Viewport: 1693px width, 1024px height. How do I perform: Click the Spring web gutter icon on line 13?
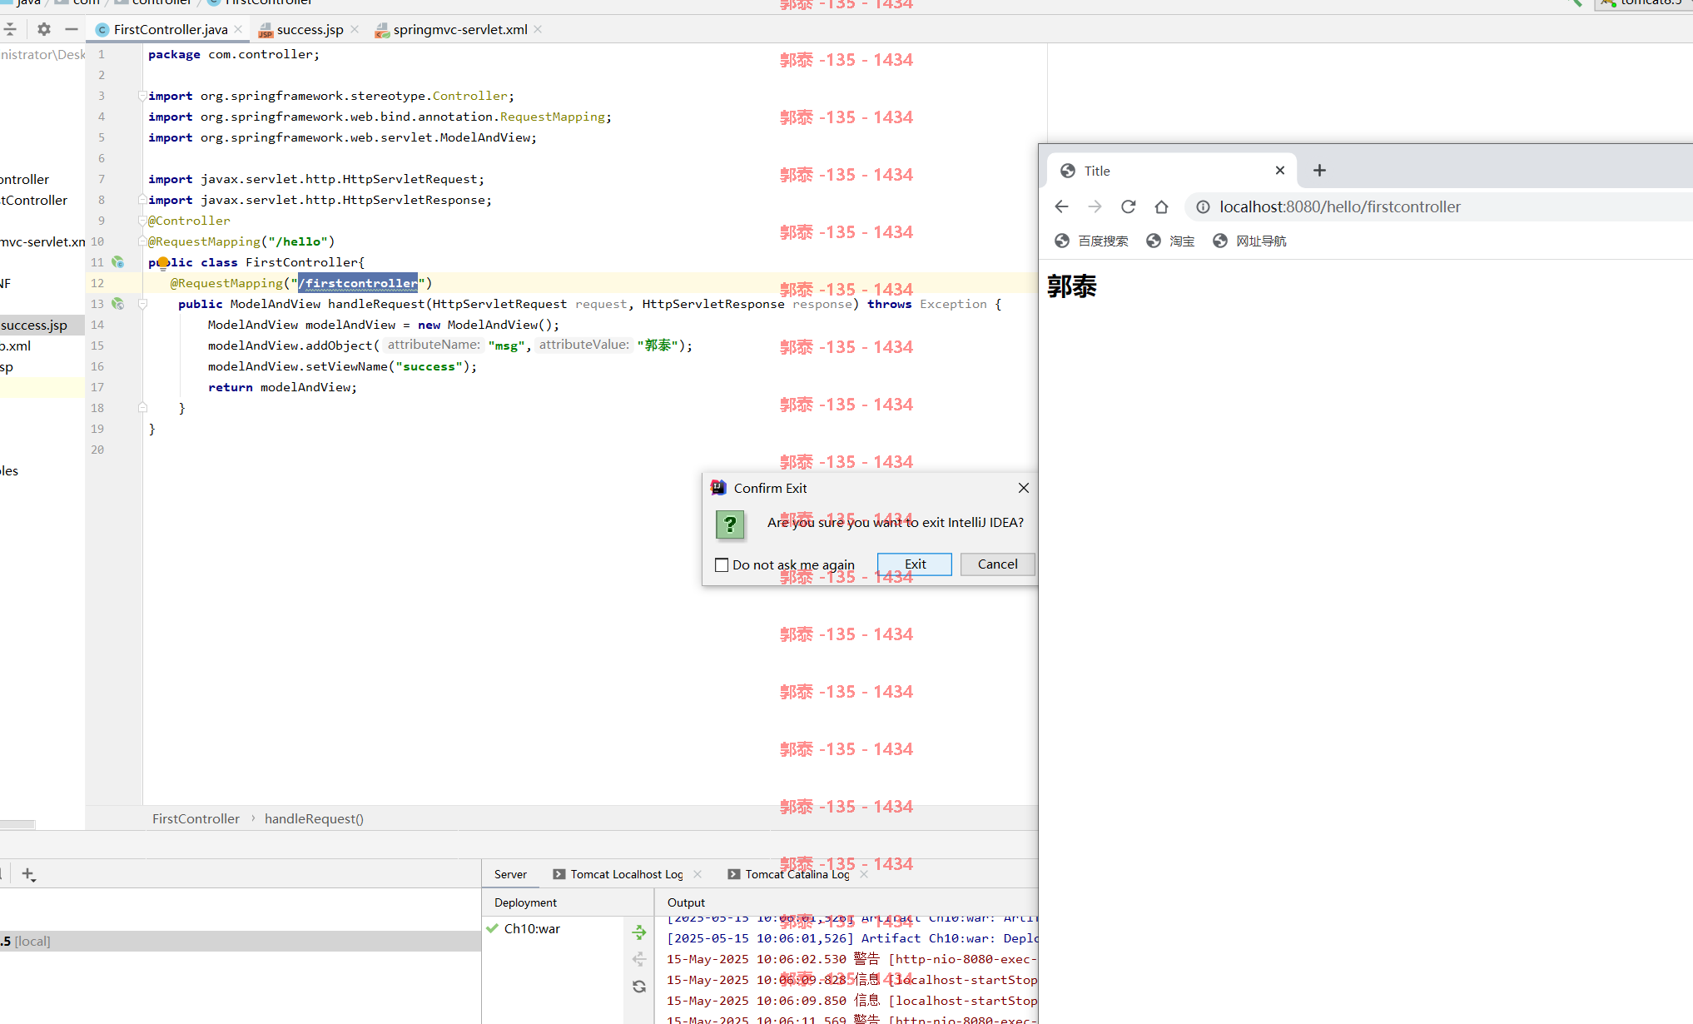coord(118,304)
